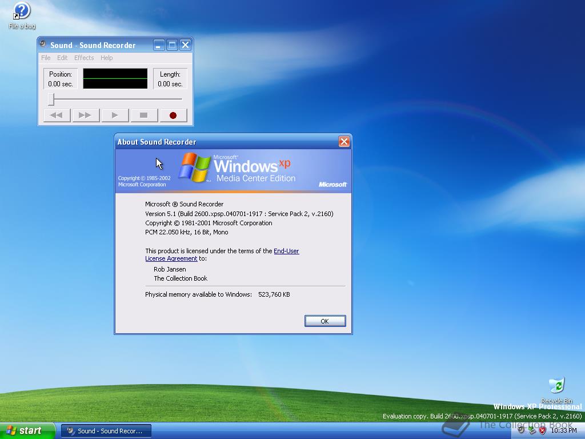Image resolution: width=585 pixels, height=439 pixels.
Task: Click the Stop button in Sound Recorder
Action: coord(144,115)
